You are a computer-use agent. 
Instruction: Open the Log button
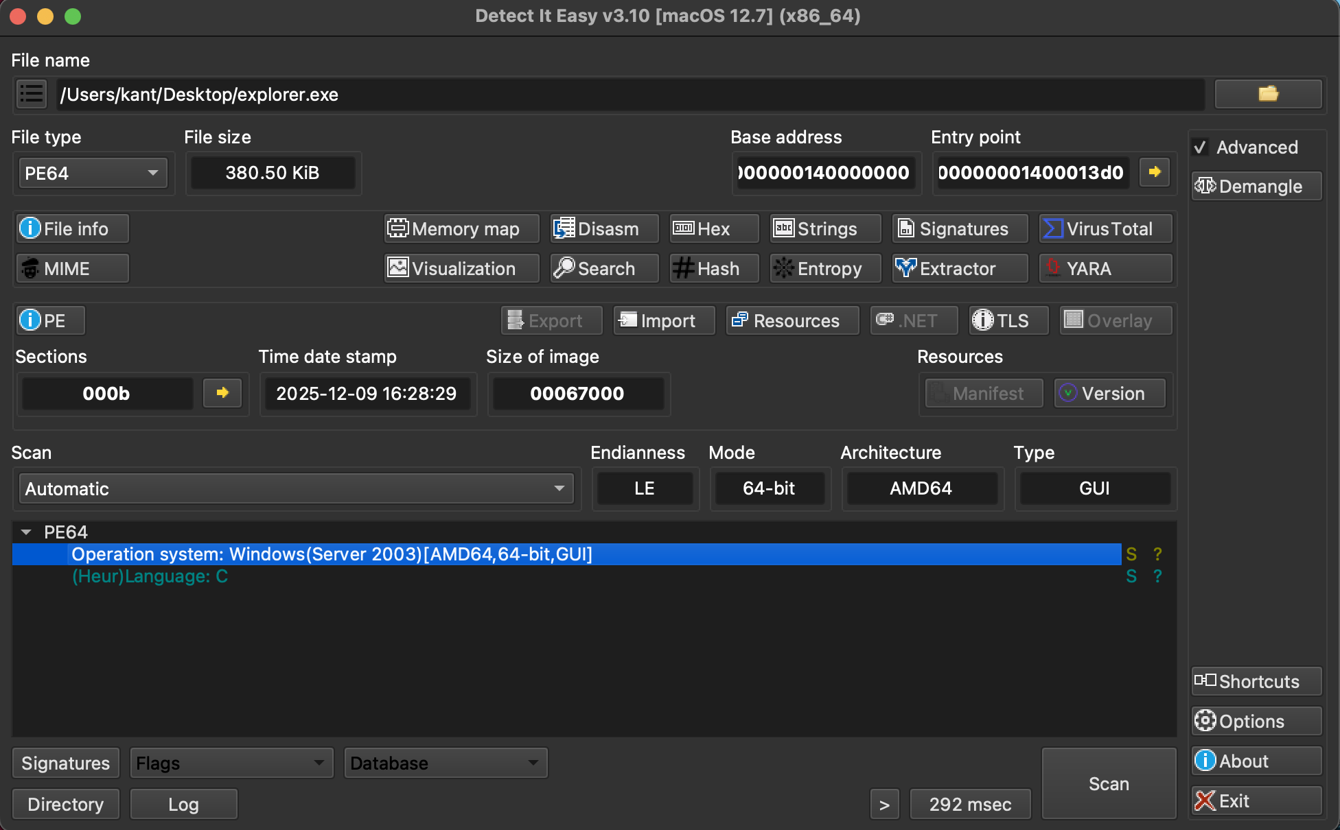(183, 804)
